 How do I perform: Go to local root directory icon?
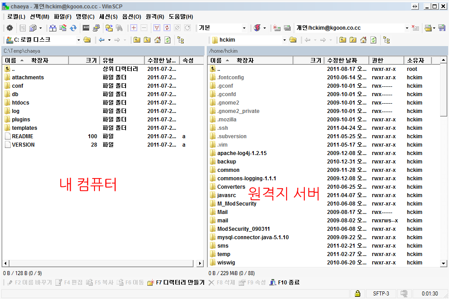147,40
